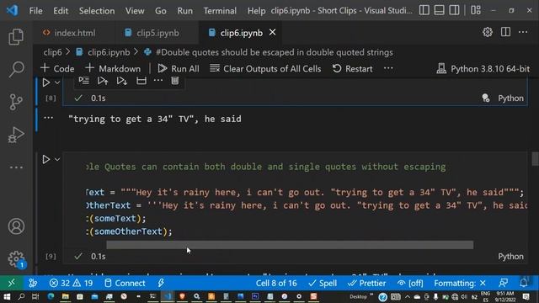
Task: Click Formatting status bar entry
Action: pos(460,283)
